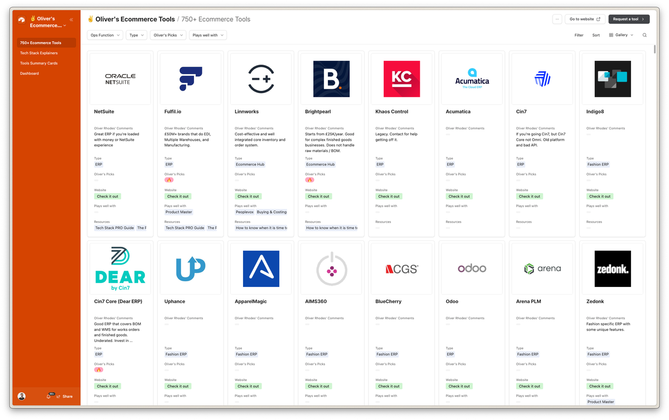Click the Cin7 logo thumbnail
Viewport: 669px width, 420px height.
pyautogui.click(x=542, y=79)
